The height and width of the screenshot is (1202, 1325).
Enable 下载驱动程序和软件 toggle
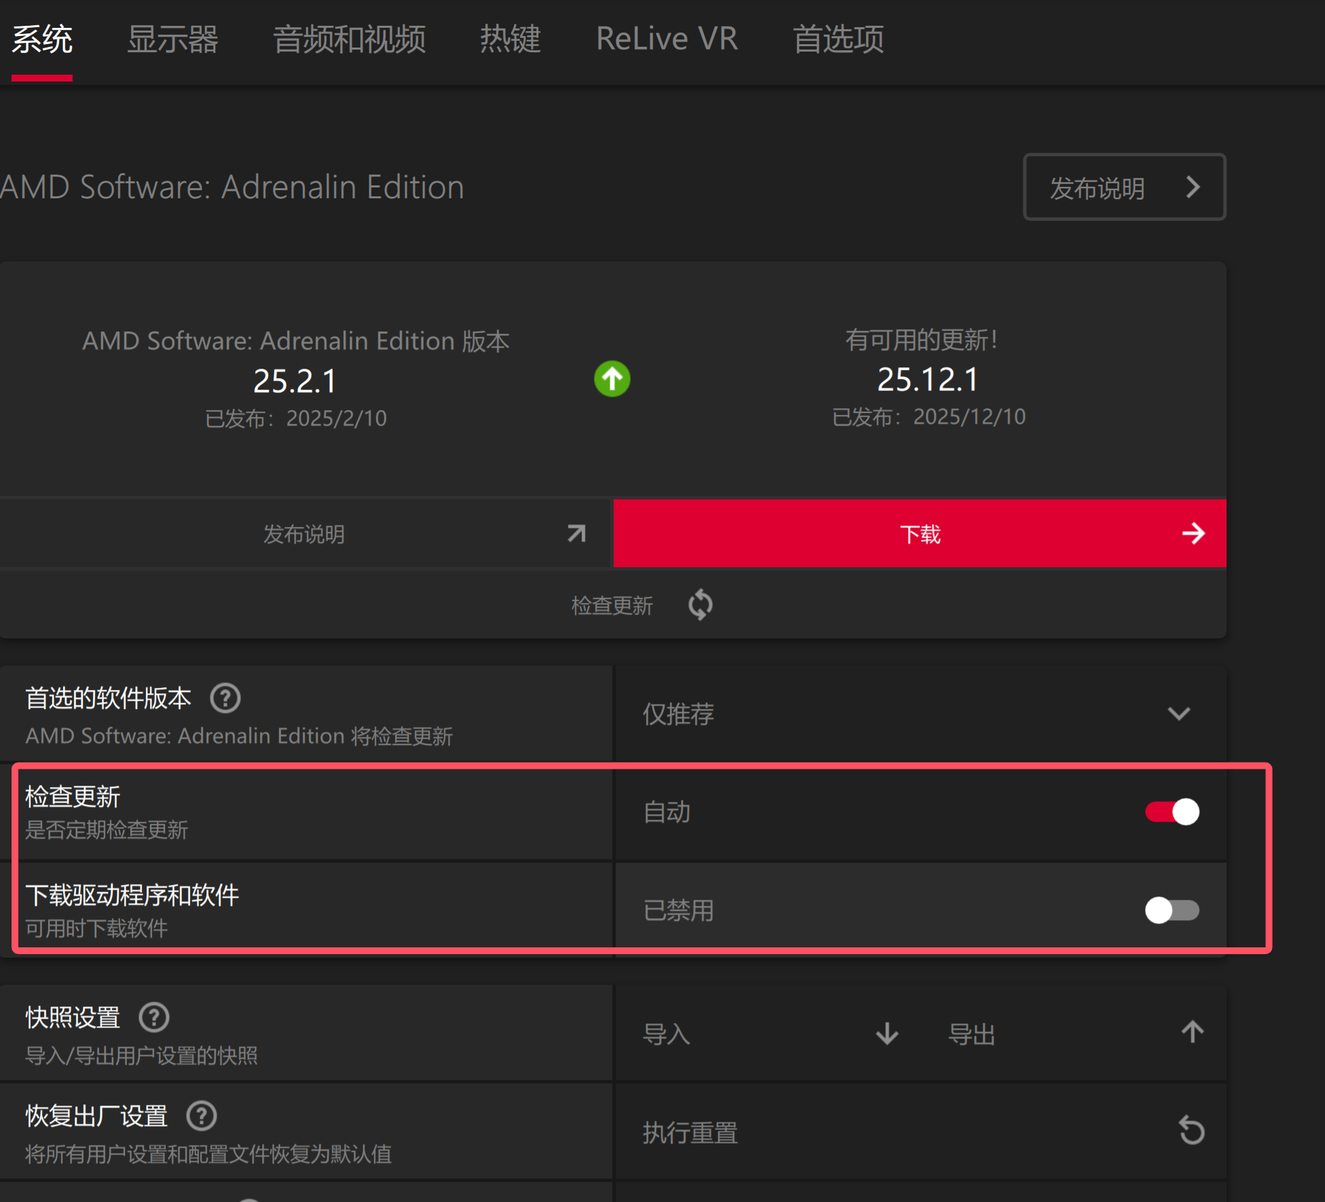1172,910
